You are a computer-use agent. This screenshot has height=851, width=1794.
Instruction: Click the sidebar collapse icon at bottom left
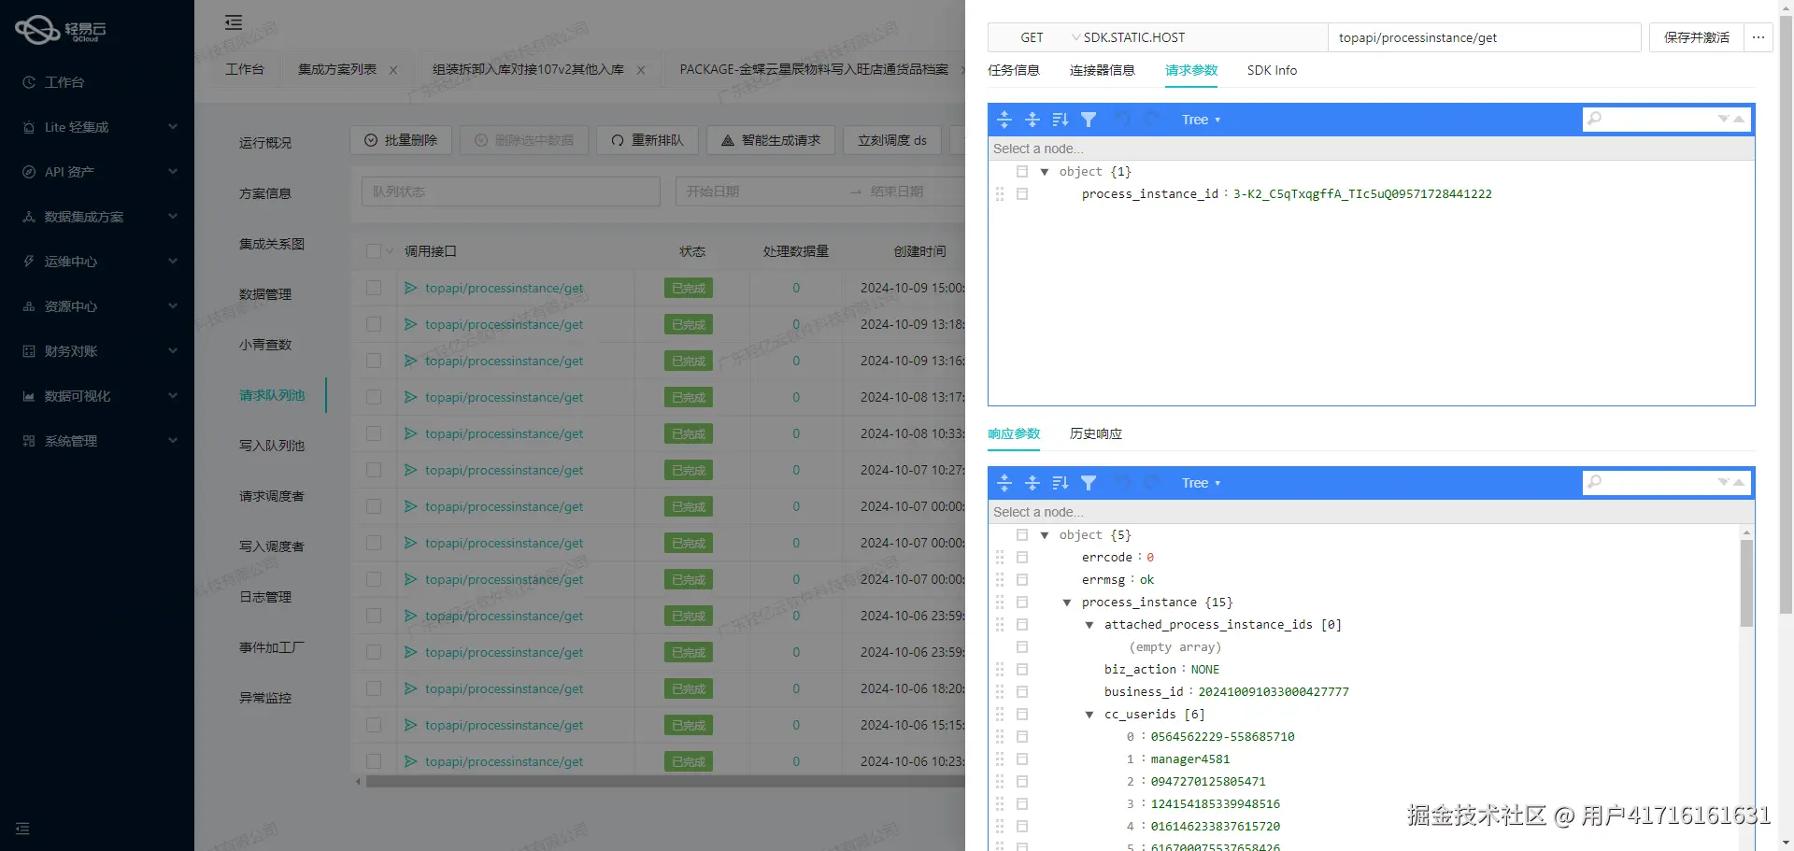[x=22, y=829]
